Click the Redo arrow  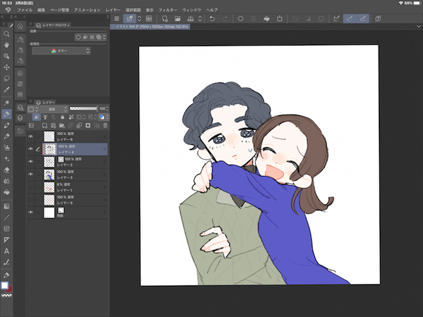click(225, 18)
